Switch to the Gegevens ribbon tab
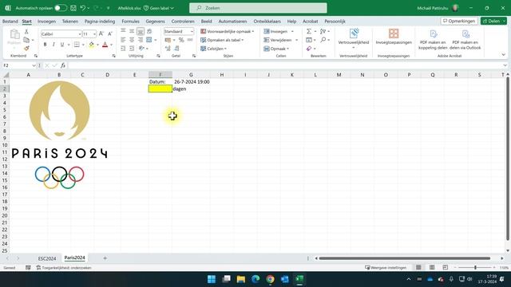511x287 pixels. point(155,22)
